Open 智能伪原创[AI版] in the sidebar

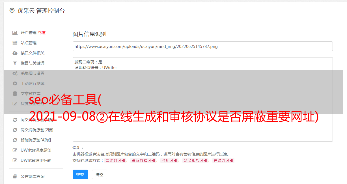click(x=36, y=140)
